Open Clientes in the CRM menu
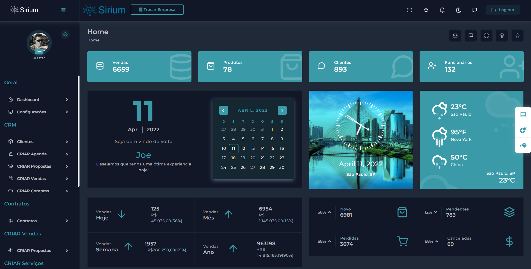 (38, 142)
